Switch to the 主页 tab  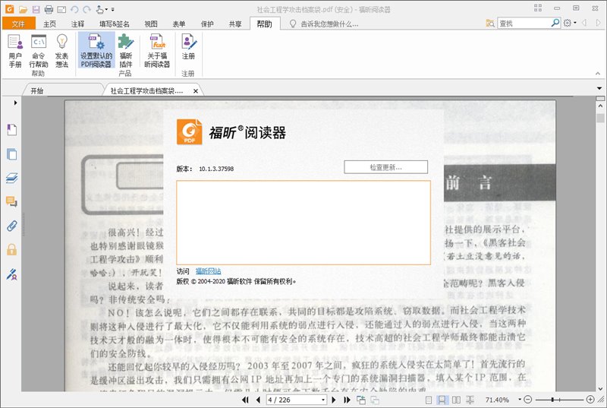(x=49, y=24)
